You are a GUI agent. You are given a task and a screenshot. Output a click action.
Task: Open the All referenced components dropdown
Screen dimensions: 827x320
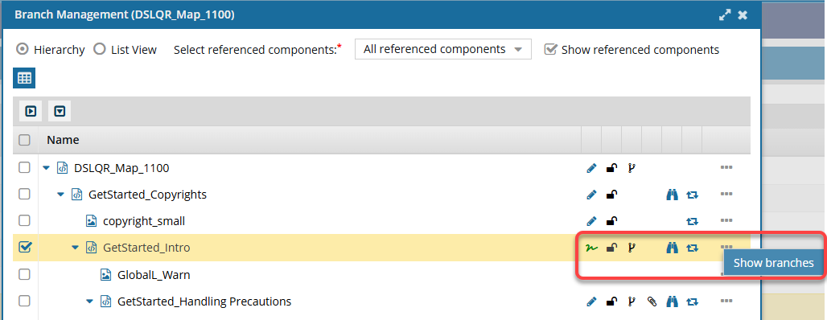443,49
